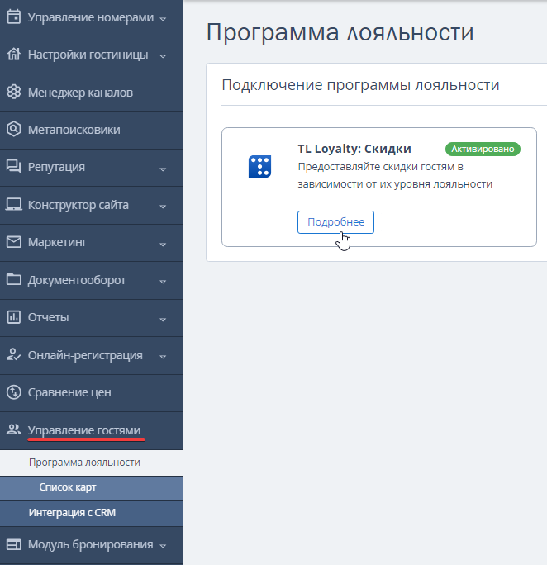Expand the Онлайн-регистрация chevron

pos(163,357)
